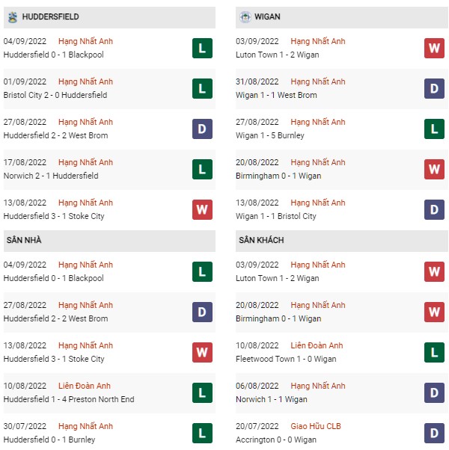Click the Wigan club crest icon

click(x=245, y=17)
